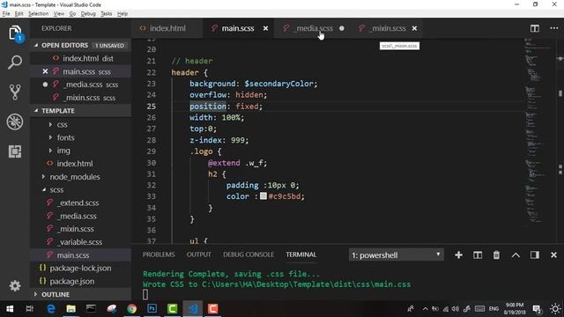The height and width of the screenshot is (317, 564).
Task: Select the Terminal panel tab
Action: (x=301, y=254)
